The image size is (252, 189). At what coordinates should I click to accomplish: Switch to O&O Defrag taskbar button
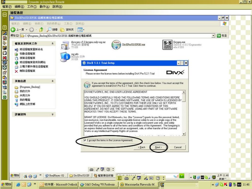pos(98,185)
